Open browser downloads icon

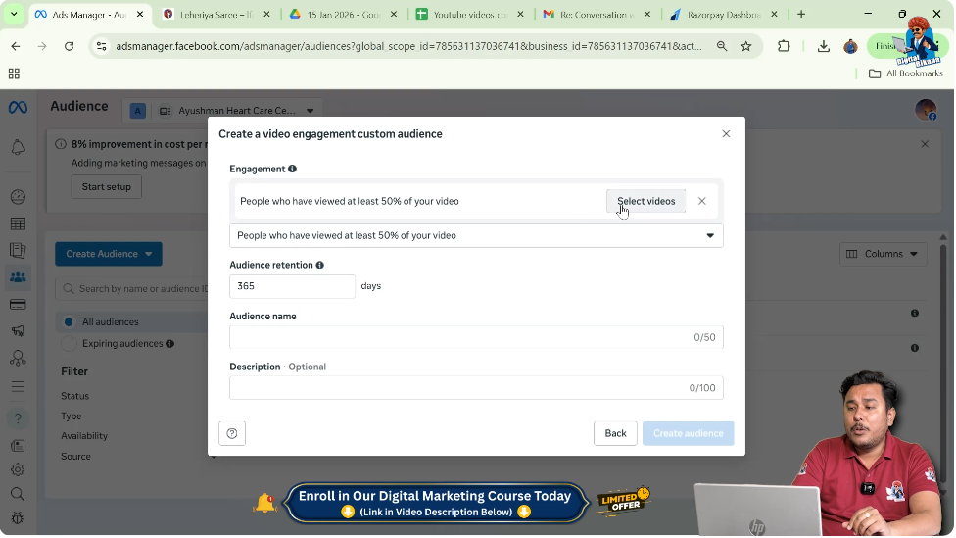(x=824, y=46)
